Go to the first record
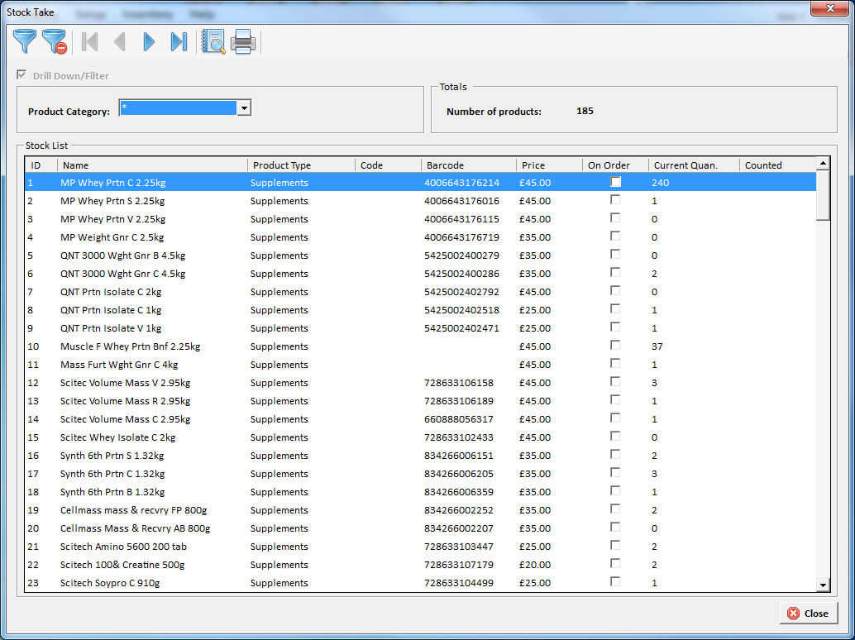This screenshot has height=640, width=855. click(90, 41)
